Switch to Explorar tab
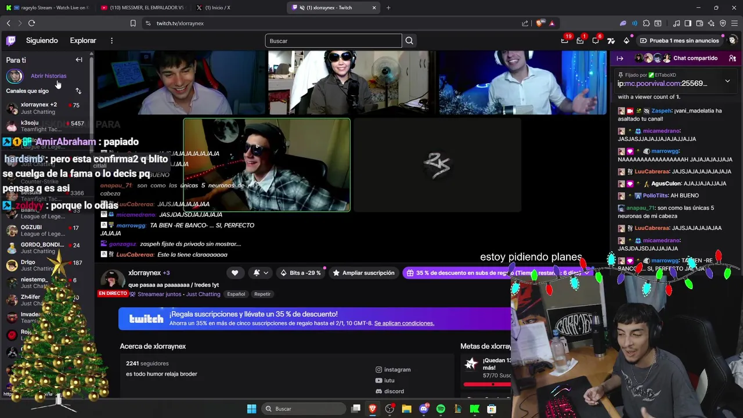 (x=83, y=41)
